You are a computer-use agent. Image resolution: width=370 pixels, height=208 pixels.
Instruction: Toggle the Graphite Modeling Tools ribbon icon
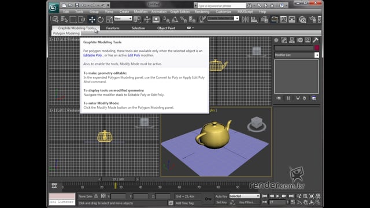tap(274, 19)
